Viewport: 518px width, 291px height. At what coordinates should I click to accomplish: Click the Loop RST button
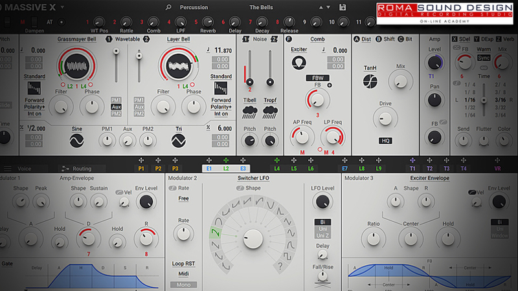coord(184,264)
